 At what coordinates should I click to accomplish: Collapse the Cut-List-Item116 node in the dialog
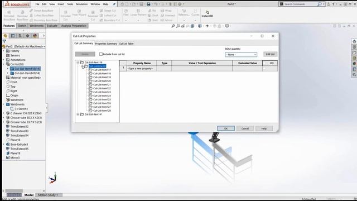pyautogui.click(x=78, y=62)
